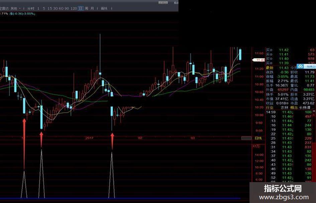
Task: Select the 90-minute period
Action: [x=67, y=8]
